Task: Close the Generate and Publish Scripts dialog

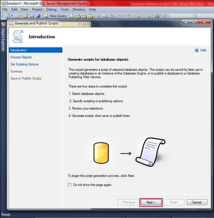Action: [x=204, y=22]
